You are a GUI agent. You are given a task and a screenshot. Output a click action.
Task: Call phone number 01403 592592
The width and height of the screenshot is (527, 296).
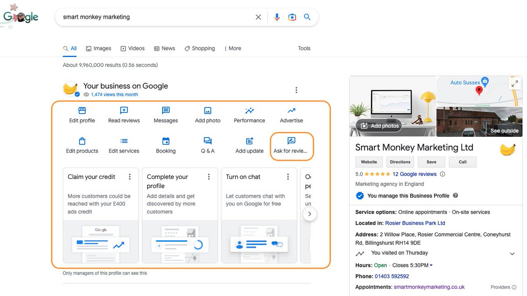(x=392, y=276)
